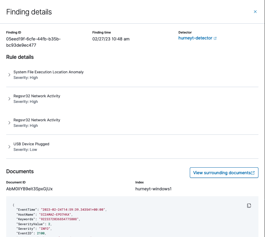The height and width of the screenshot is (237, 265).
Task: Click the index name hurneyt-windows1
Action: click(153, 189)
